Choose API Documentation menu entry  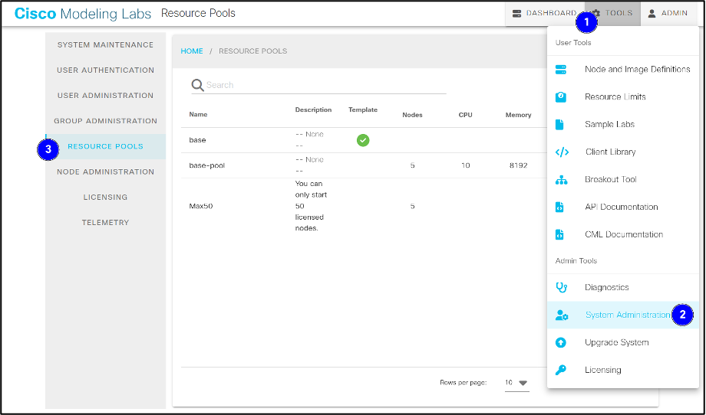(621, 207)
